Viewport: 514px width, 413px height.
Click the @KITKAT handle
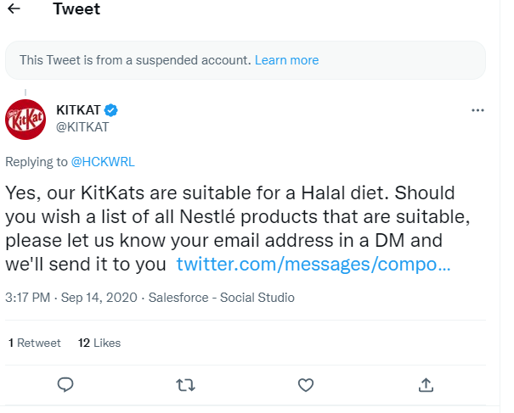point(82,126)
